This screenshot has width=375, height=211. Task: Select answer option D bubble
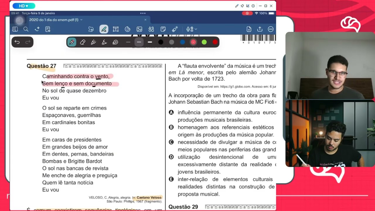pos(171,157)
